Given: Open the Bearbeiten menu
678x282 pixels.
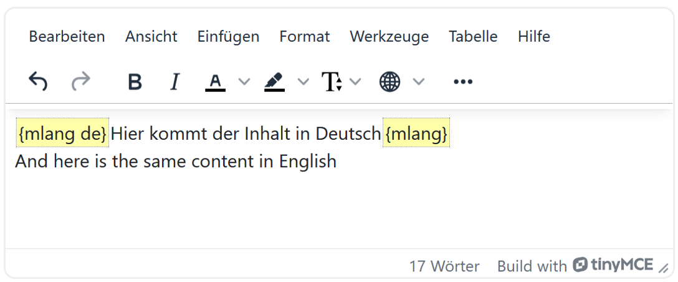Looking at the screenshot, I should 67,37.
